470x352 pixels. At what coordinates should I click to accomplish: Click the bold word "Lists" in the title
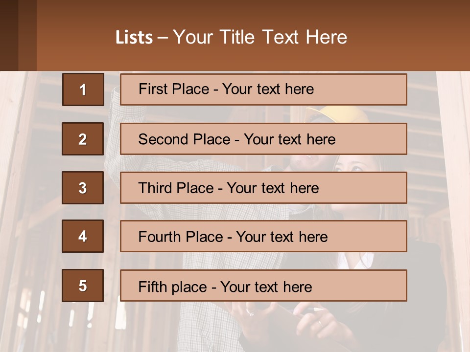(134, 38)
